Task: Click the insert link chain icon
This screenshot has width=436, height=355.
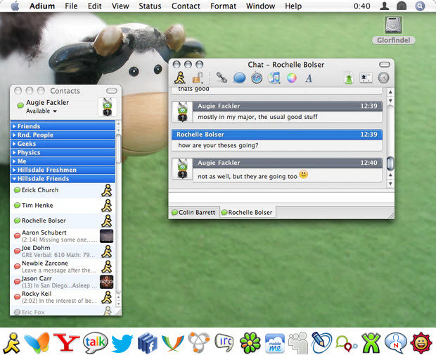Action: (222, 77)
